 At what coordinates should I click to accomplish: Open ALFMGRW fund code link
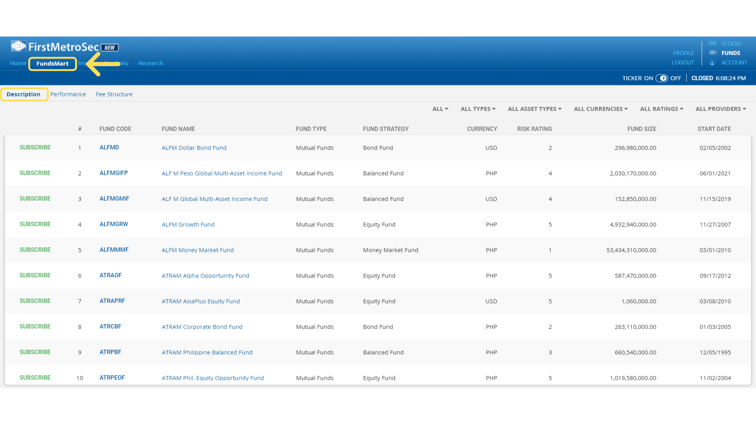[x=113, y=224]
